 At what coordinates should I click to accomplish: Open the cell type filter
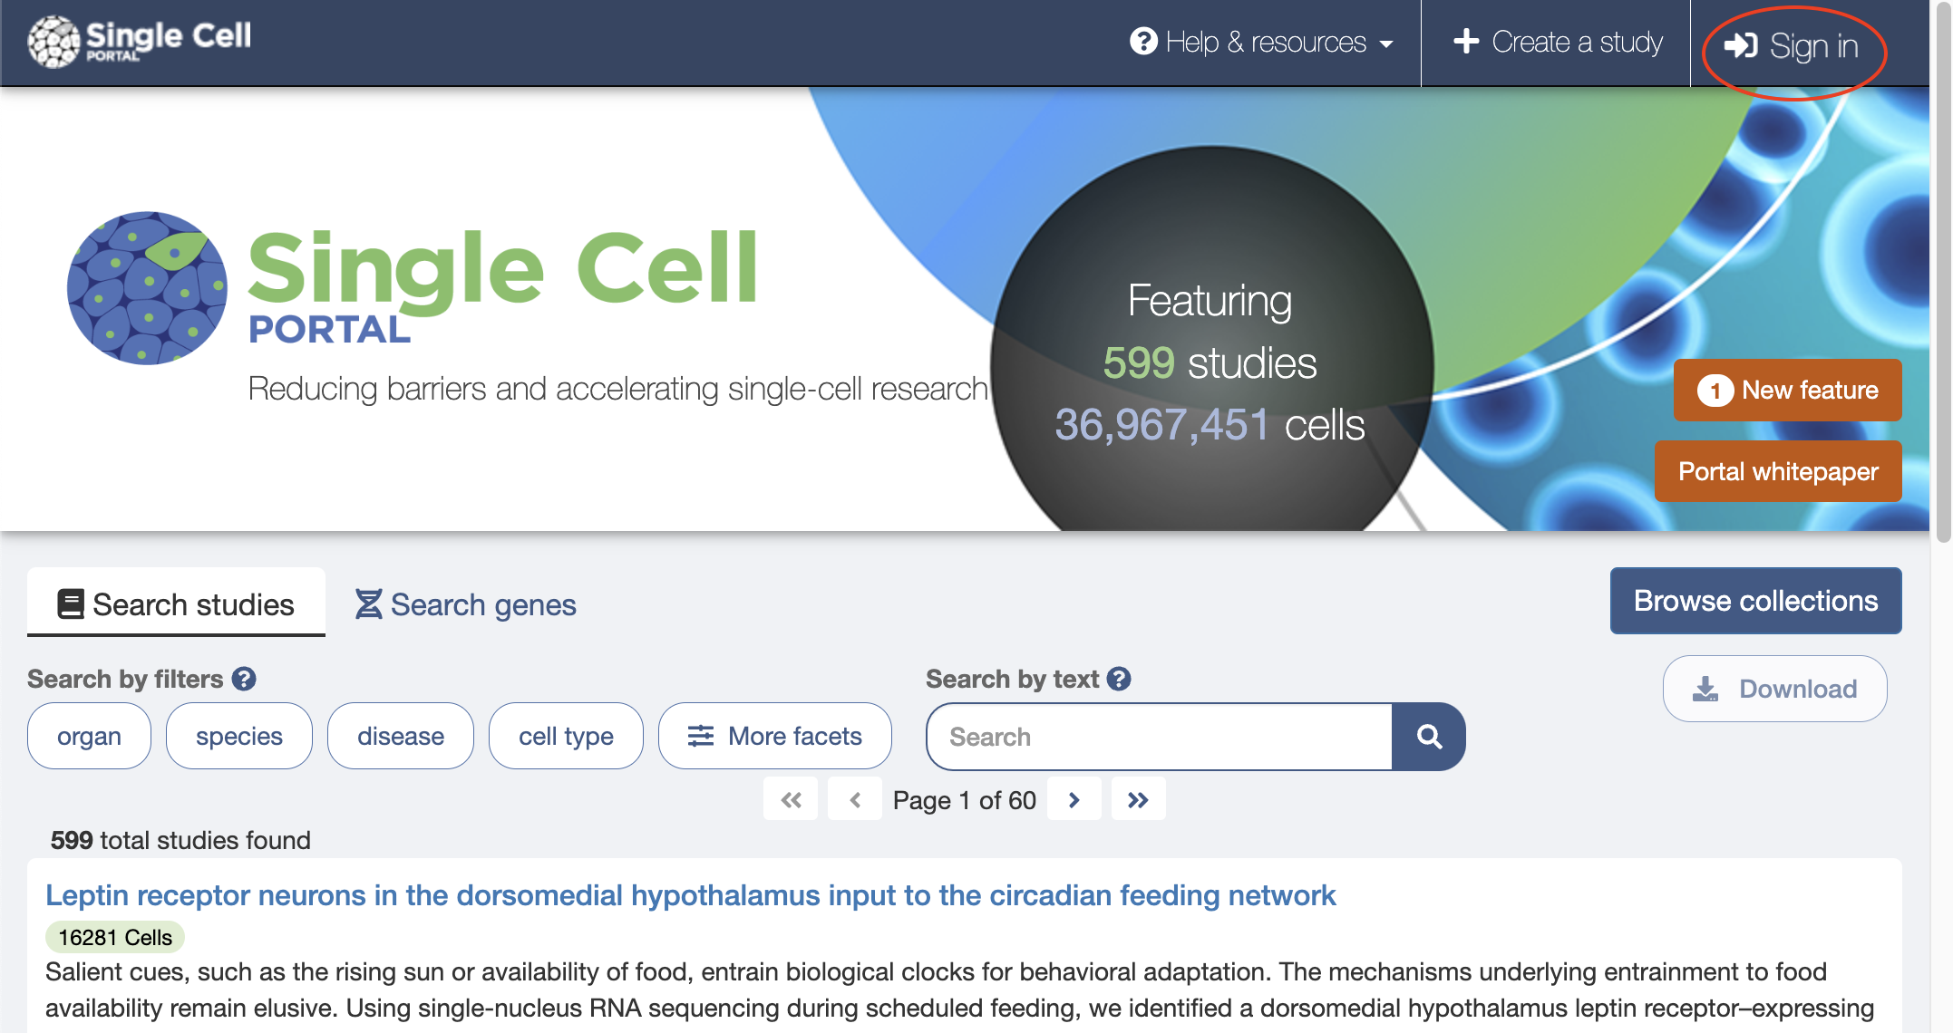[x=566, y=736]
